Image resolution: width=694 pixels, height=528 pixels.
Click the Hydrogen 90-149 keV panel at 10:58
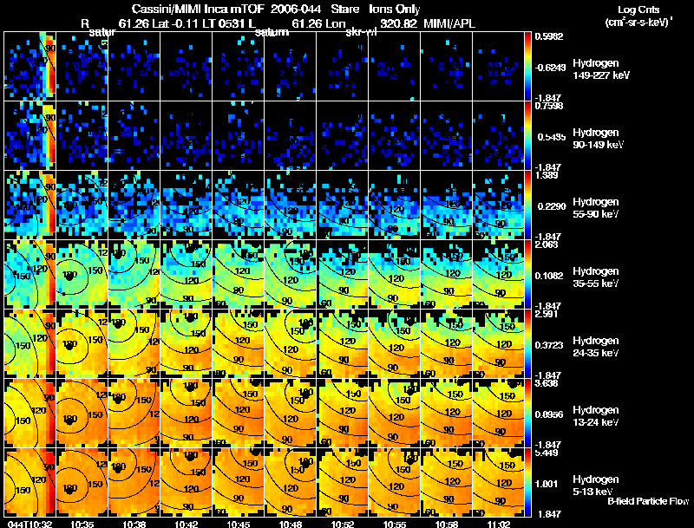[x=447, y=135]
